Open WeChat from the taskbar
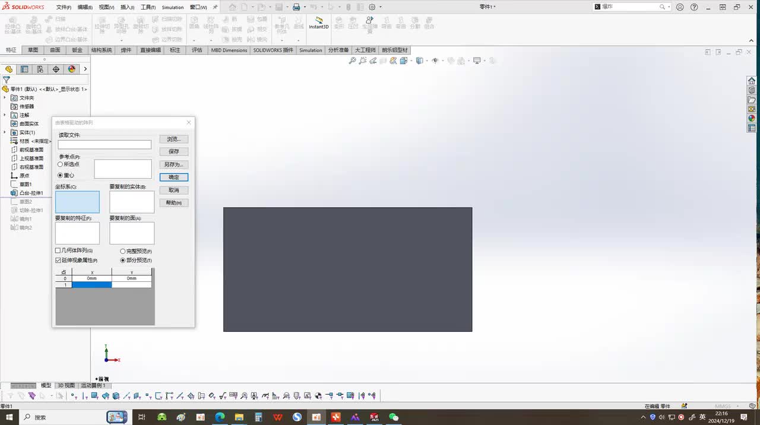The height and width of the screenshot is (425, 760). click(x=394, y=417)
